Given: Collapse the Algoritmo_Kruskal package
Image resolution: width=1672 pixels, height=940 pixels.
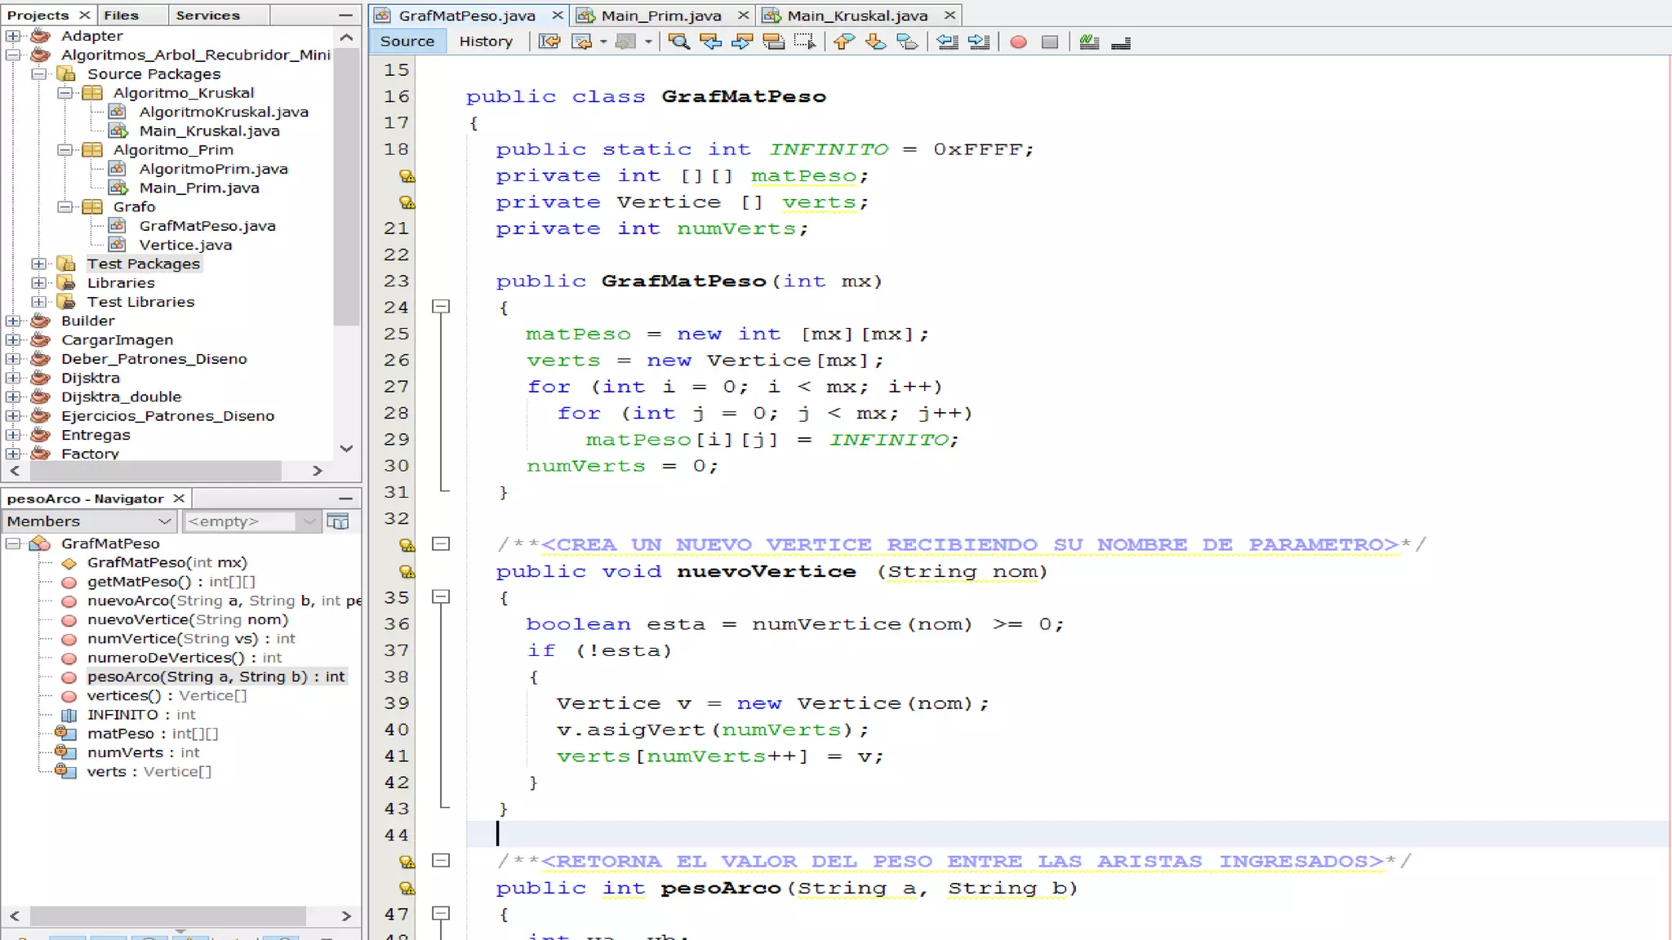Looking at the screenshot, I should [x=64, y=93].
